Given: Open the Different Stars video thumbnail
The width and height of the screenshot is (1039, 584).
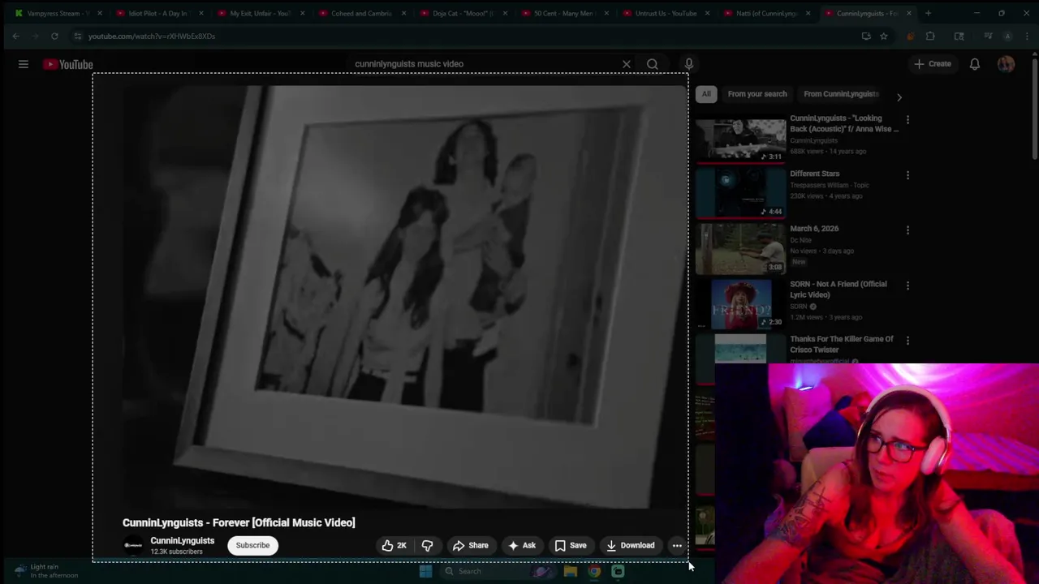Looking at the screenshot, I should [x=740, y=195].
